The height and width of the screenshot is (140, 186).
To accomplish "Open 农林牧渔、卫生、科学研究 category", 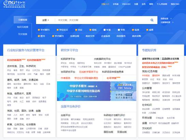I will point(22,66).
